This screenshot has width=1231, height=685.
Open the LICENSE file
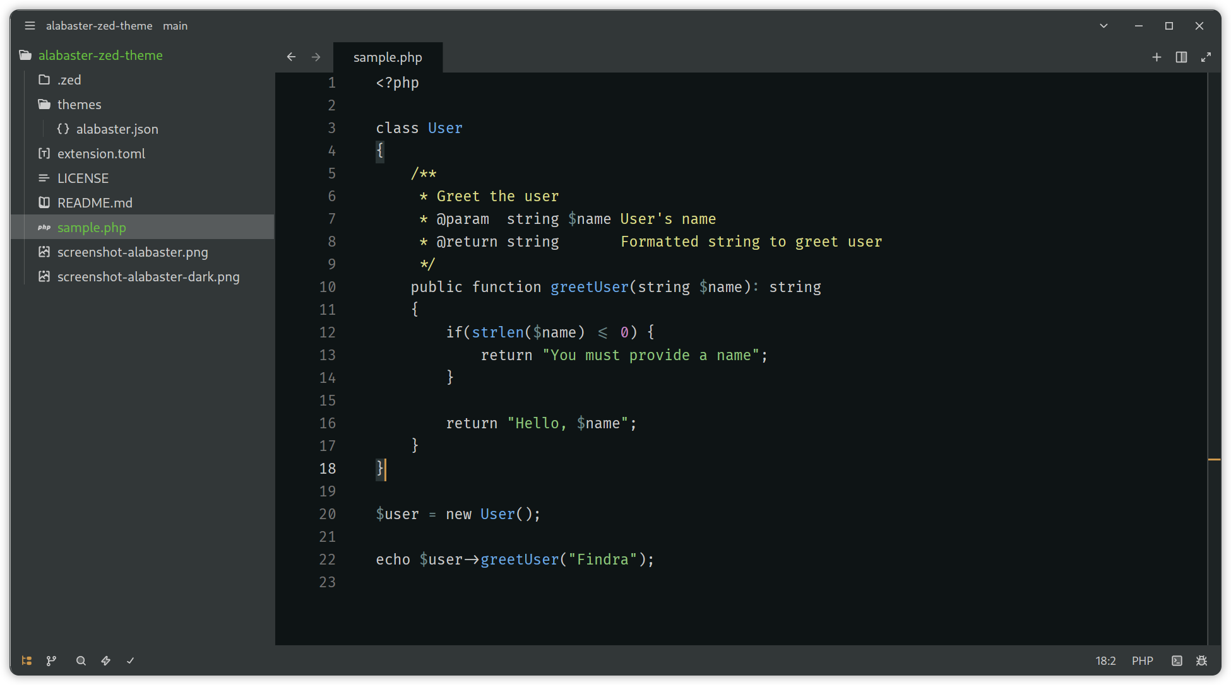pos(142,179)
